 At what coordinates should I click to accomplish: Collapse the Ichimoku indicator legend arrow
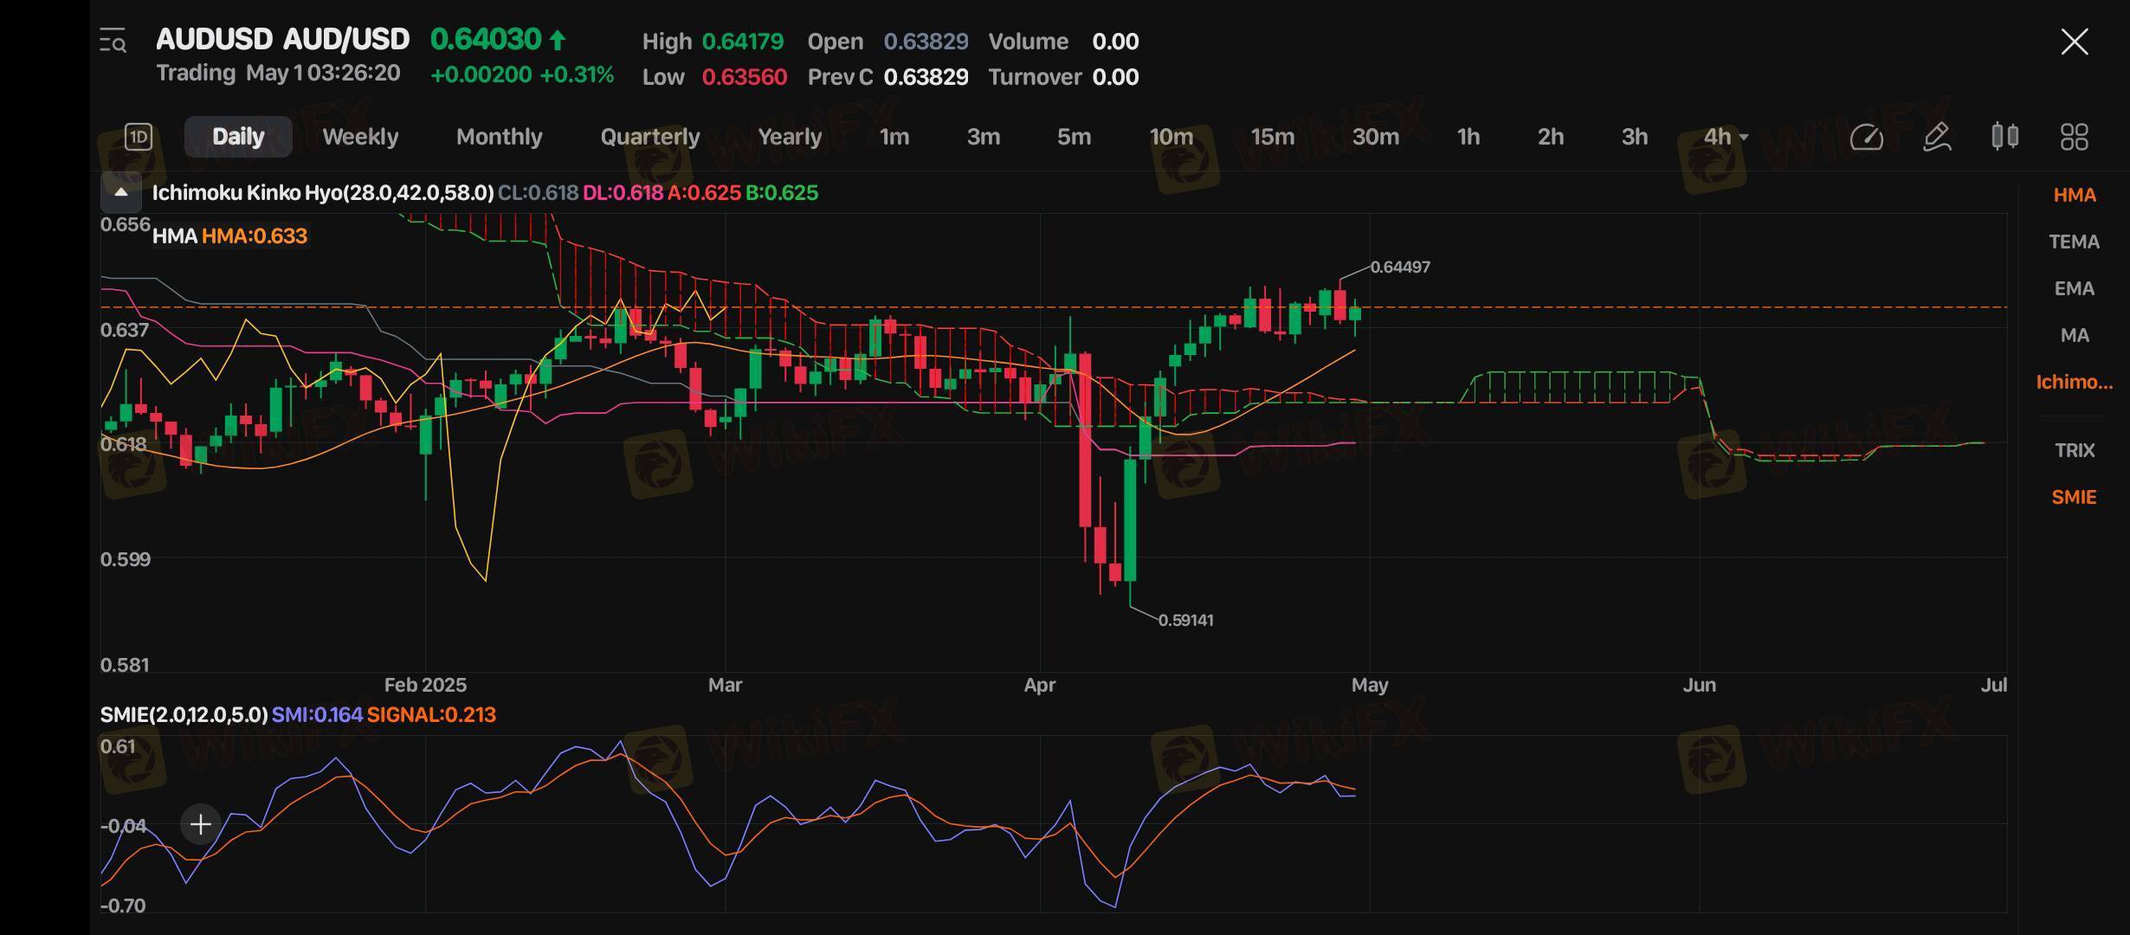click(x=121, y=192)
